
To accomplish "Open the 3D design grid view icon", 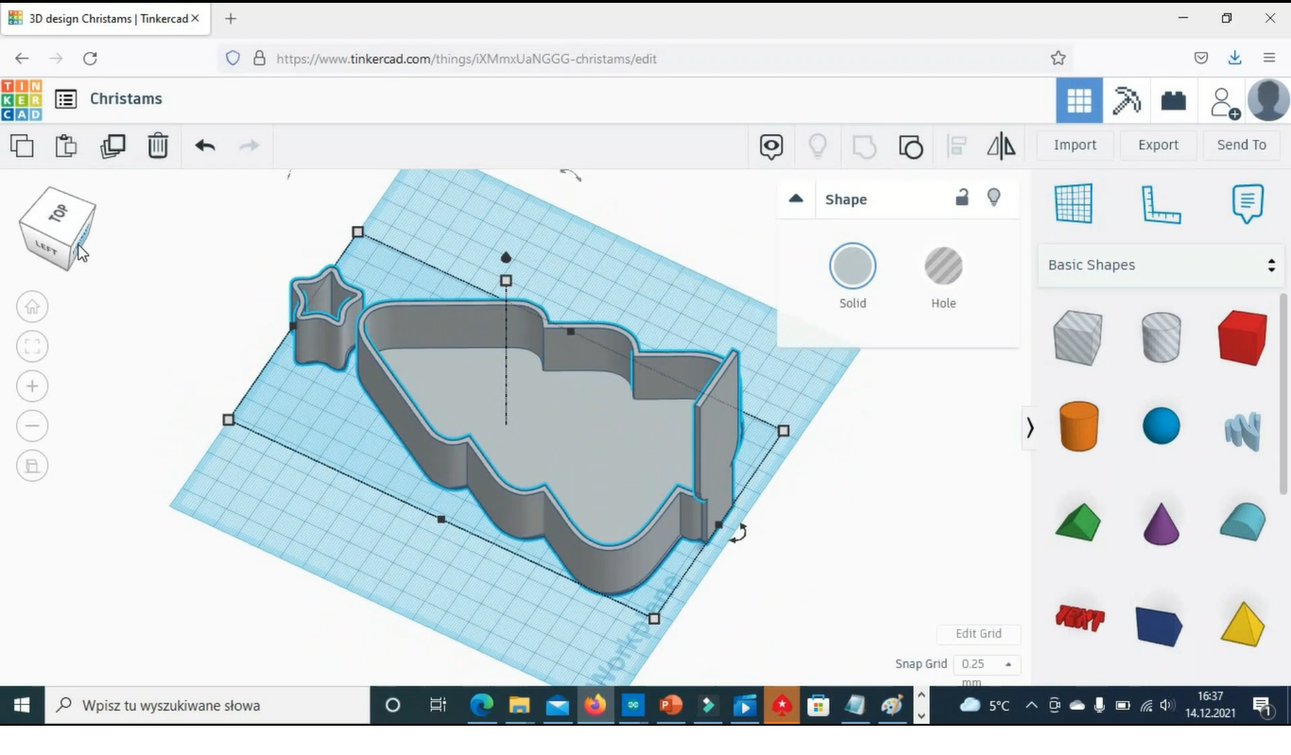I will pyautogui.click(x=1079, y=101).
